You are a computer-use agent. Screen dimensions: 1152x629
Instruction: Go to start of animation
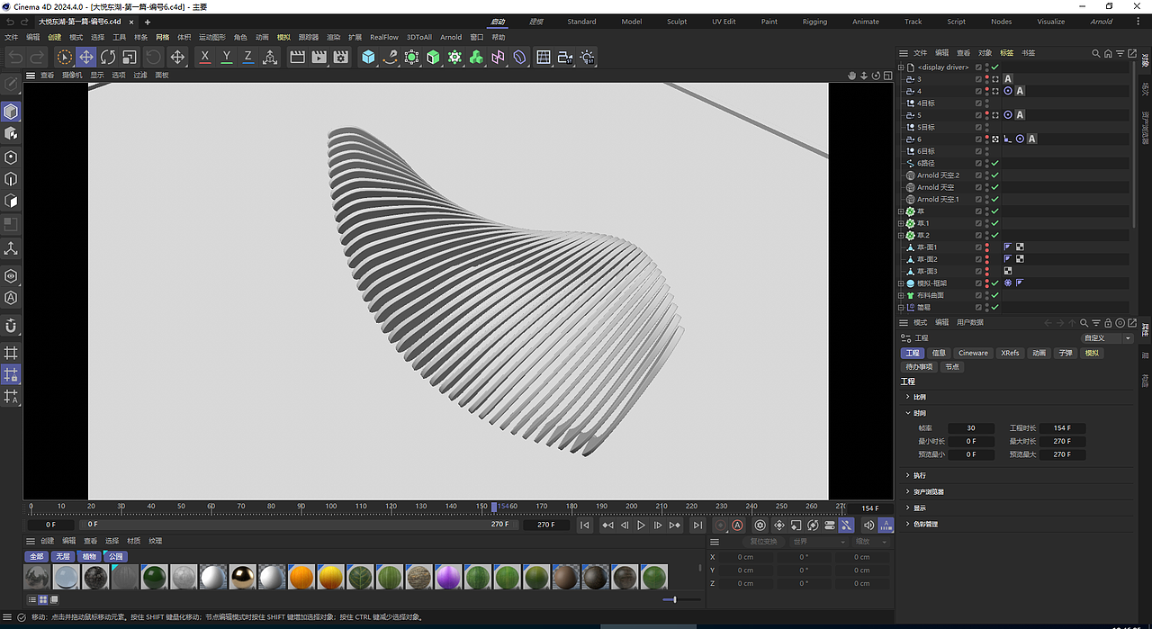click(584, 525)
